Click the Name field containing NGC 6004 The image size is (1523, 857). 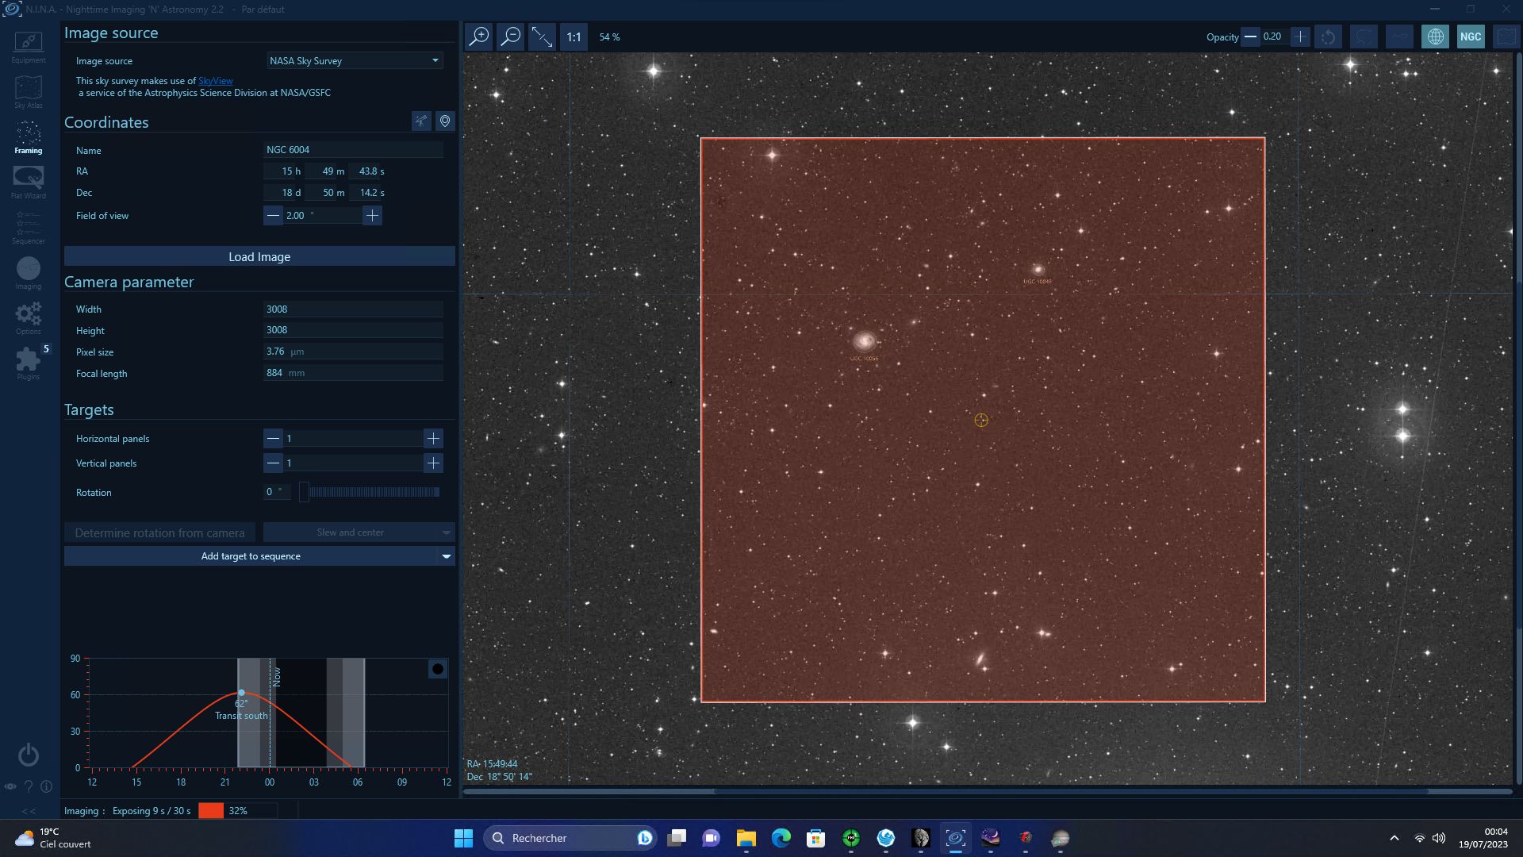pos(353,149)
